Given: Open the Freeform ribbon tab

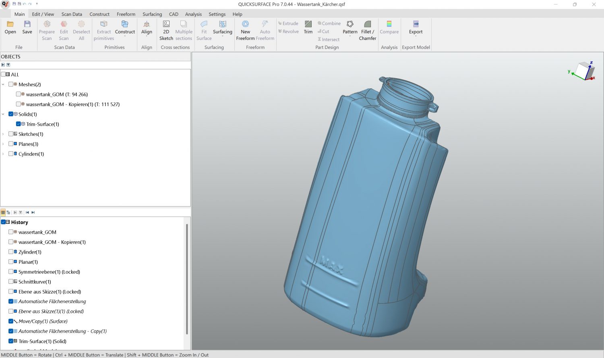Looking at the screenshot, I should click(126, 14).
